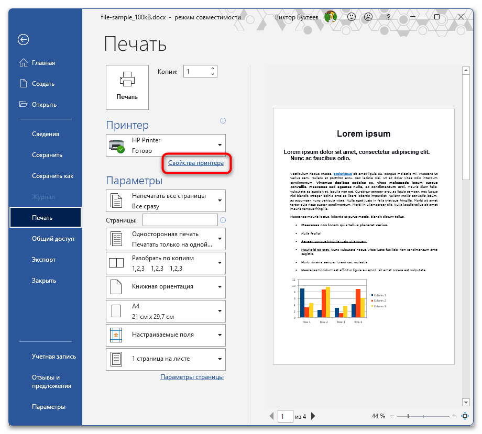Click the zoom slider handle

tap(408, 416)
